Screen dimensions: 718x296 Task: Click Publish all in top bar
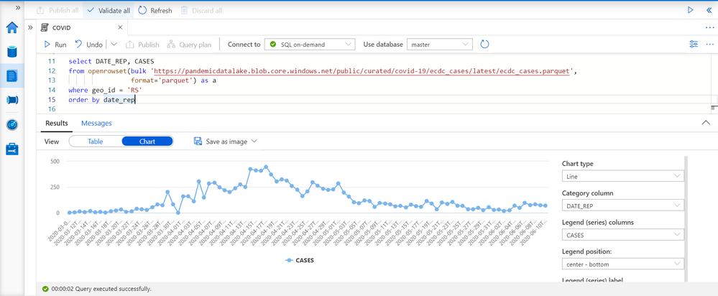point(57,10)
